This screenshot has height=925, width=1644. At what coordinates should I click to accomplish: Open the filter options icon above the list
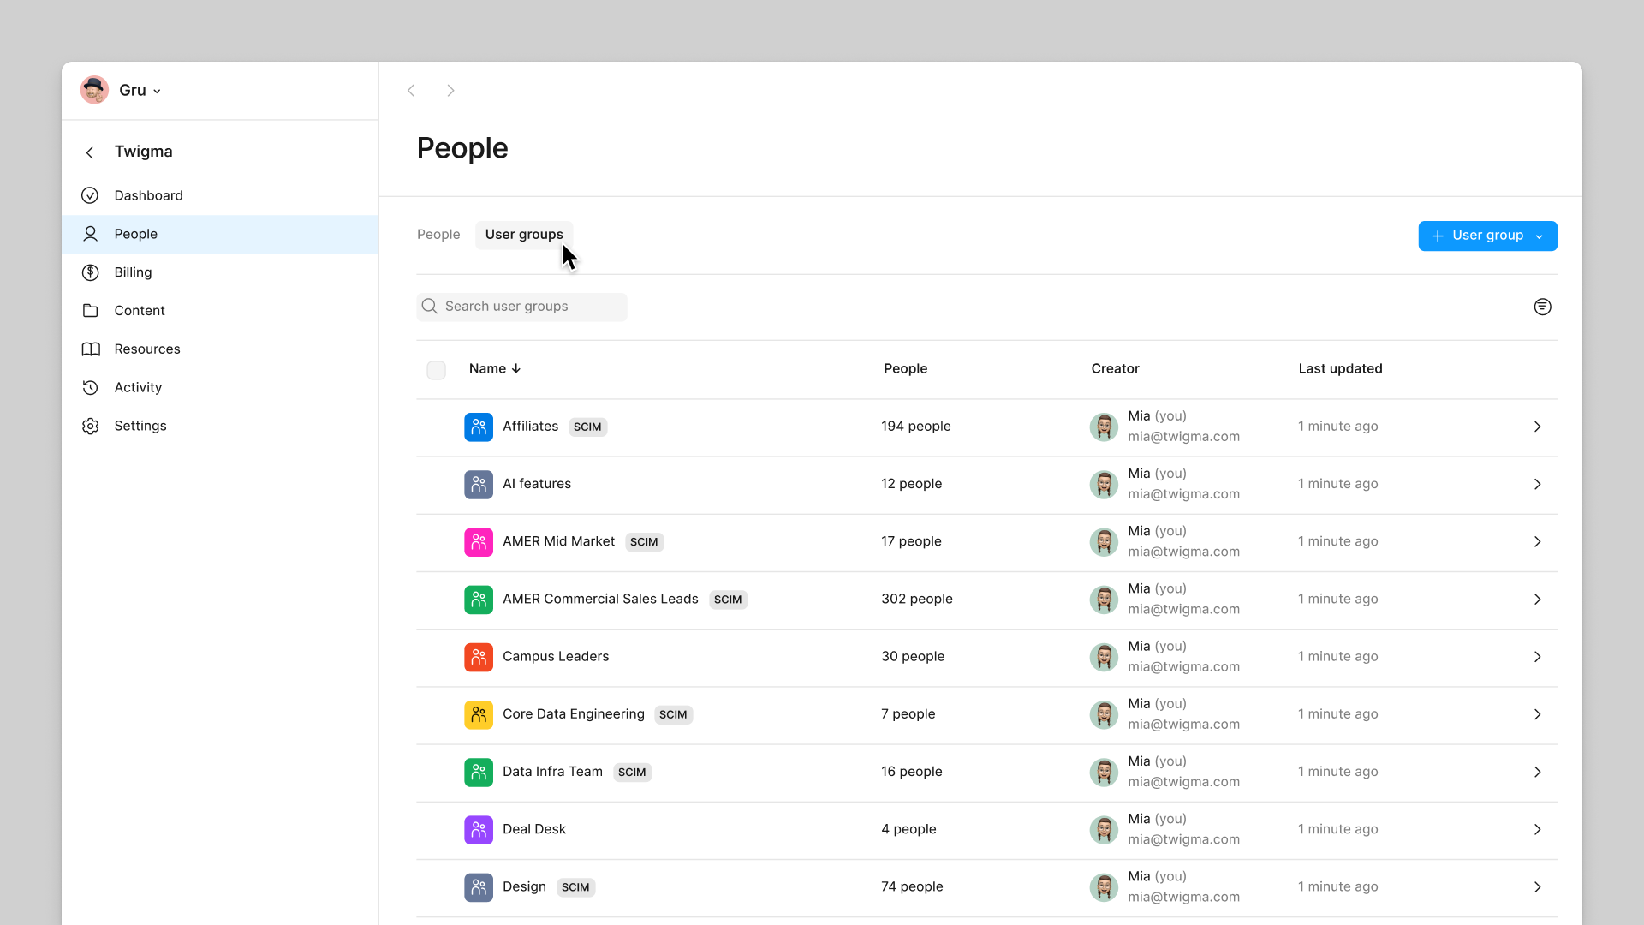(1542, 307)
